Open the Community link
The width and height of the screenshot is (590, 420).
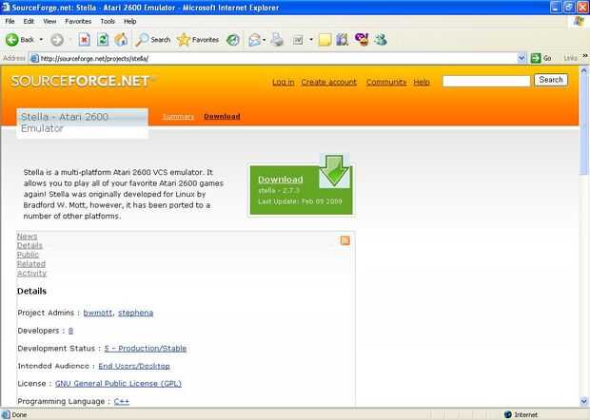point(386,82)
